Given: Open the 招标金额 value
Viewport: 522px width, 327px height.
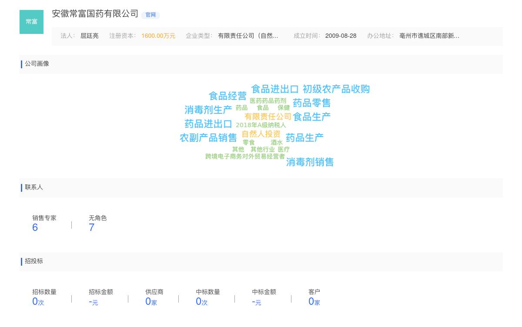Looking at the screenshot, I should (x=94, y=301).
